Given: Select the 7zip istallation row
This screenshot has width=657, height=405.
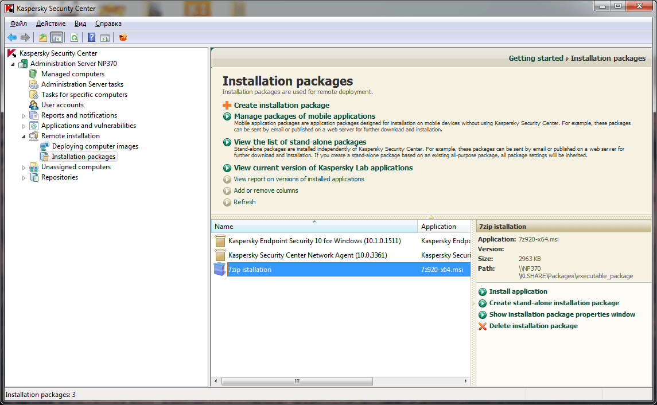Looking at the screenshot, I should click(x=341, y=269).
